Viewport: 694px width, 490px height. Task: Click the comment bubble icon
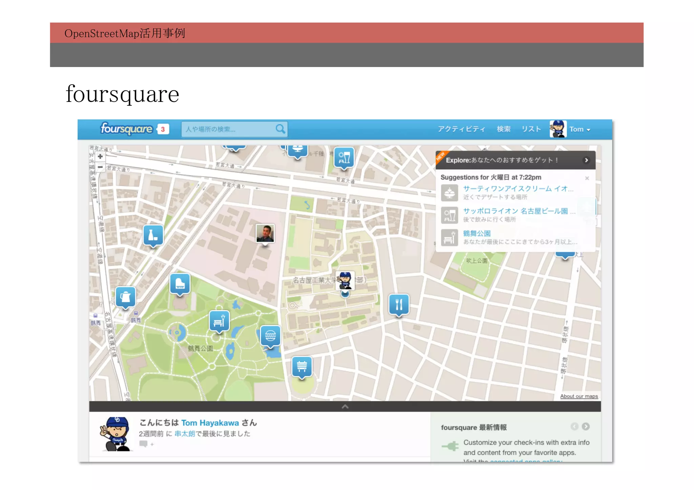click(143, 444)
